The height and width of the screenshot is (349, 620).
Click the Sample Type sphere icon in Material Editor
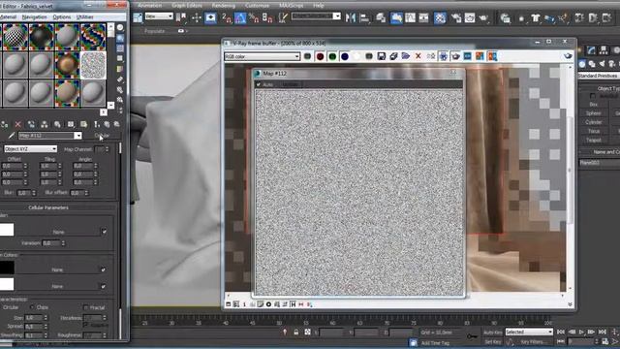pyautogui.click(x=120, y=28)
